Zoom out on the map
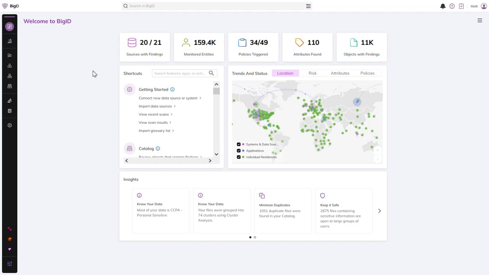 pos(377,159)
